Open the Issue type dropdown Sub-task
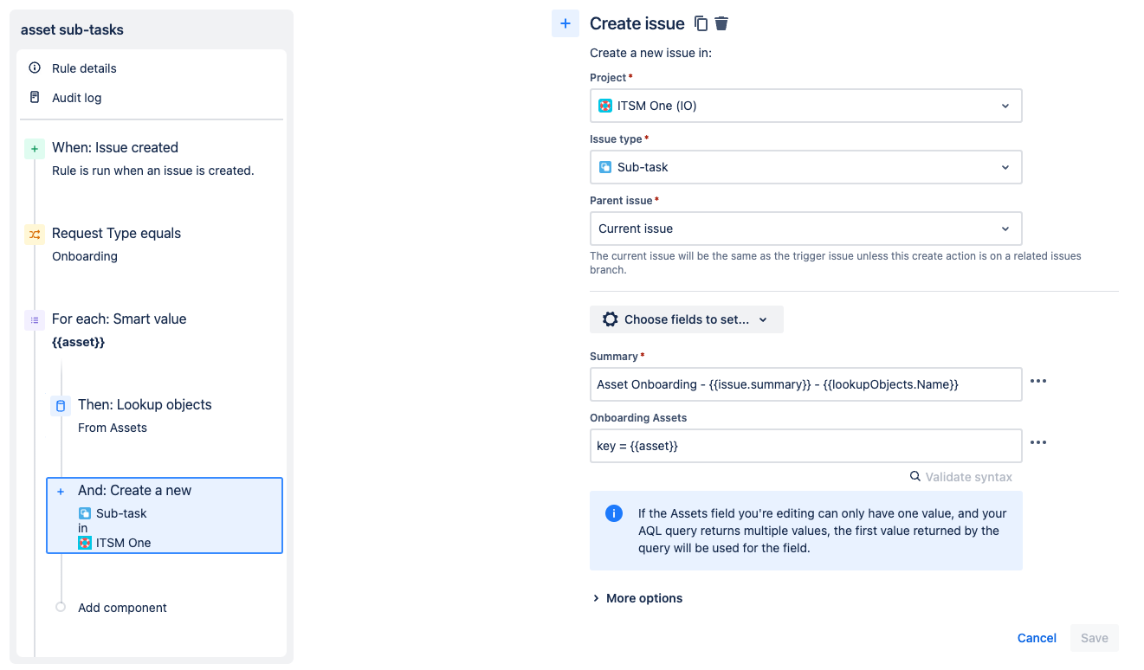1144x670 pixels. (806, 167)
